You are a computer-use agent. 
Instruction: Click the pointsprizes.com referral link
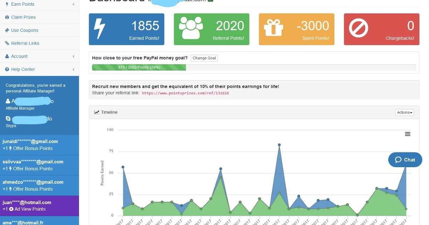pos(185,93)
